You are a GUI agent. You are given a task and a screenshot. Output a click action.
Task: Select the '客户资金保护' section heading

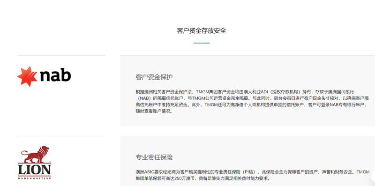pos(154,77)
